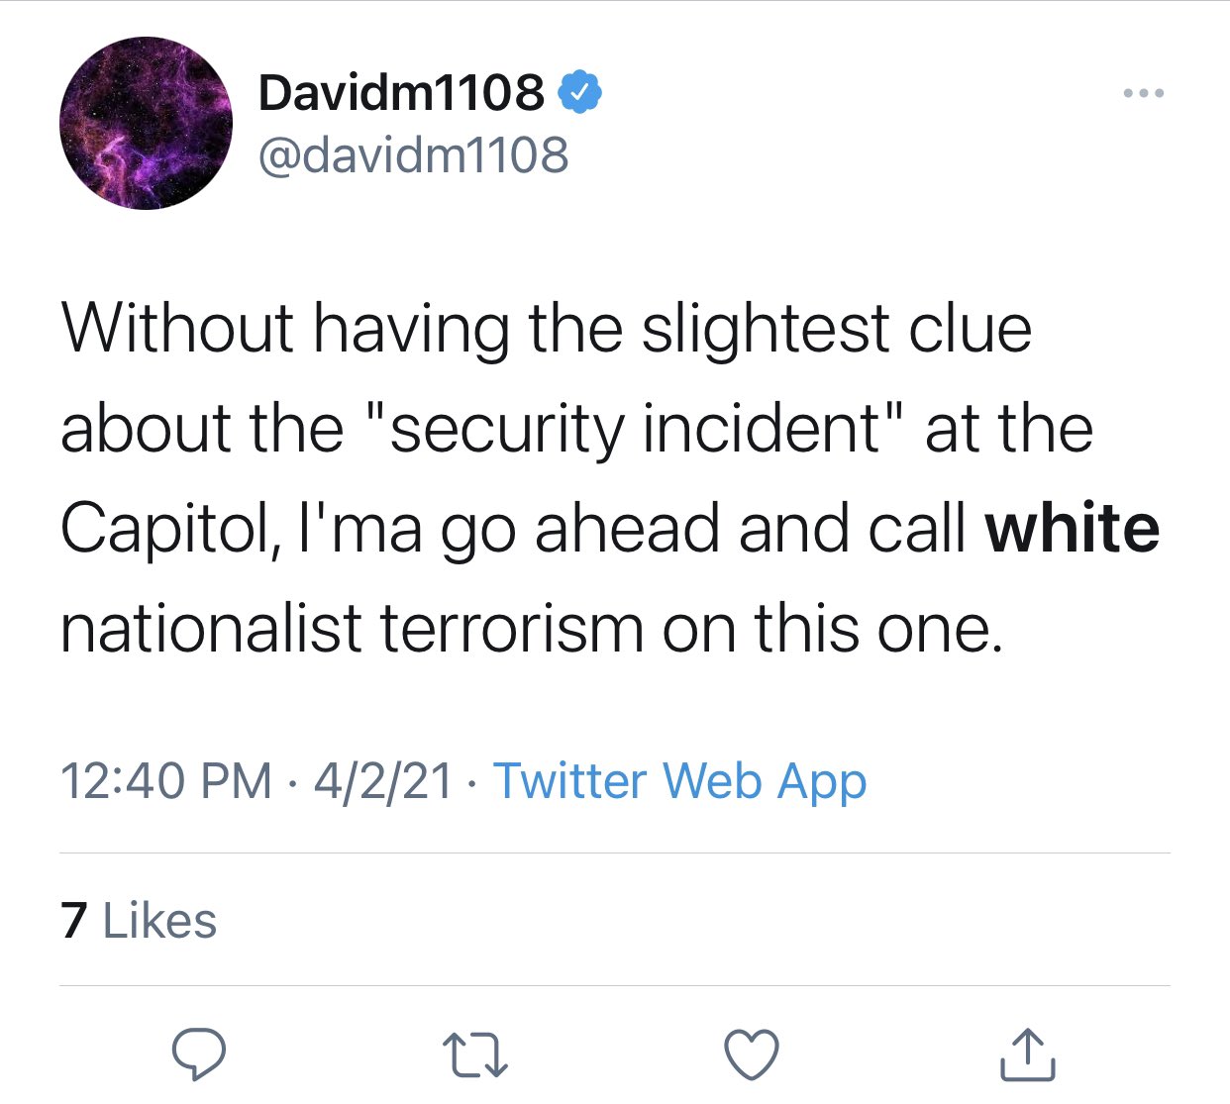The height and width of the screenshot is (1104, 1230).
Task: Click the tweet's first line "Without having"
Action: [285, 328]
